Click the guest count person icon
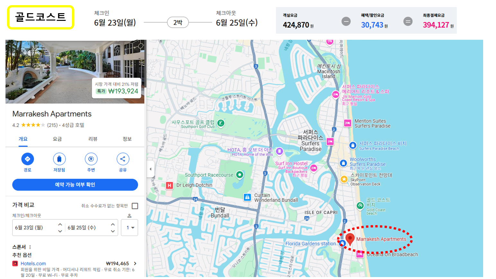 pyautogui.click(x=129, y=216)
